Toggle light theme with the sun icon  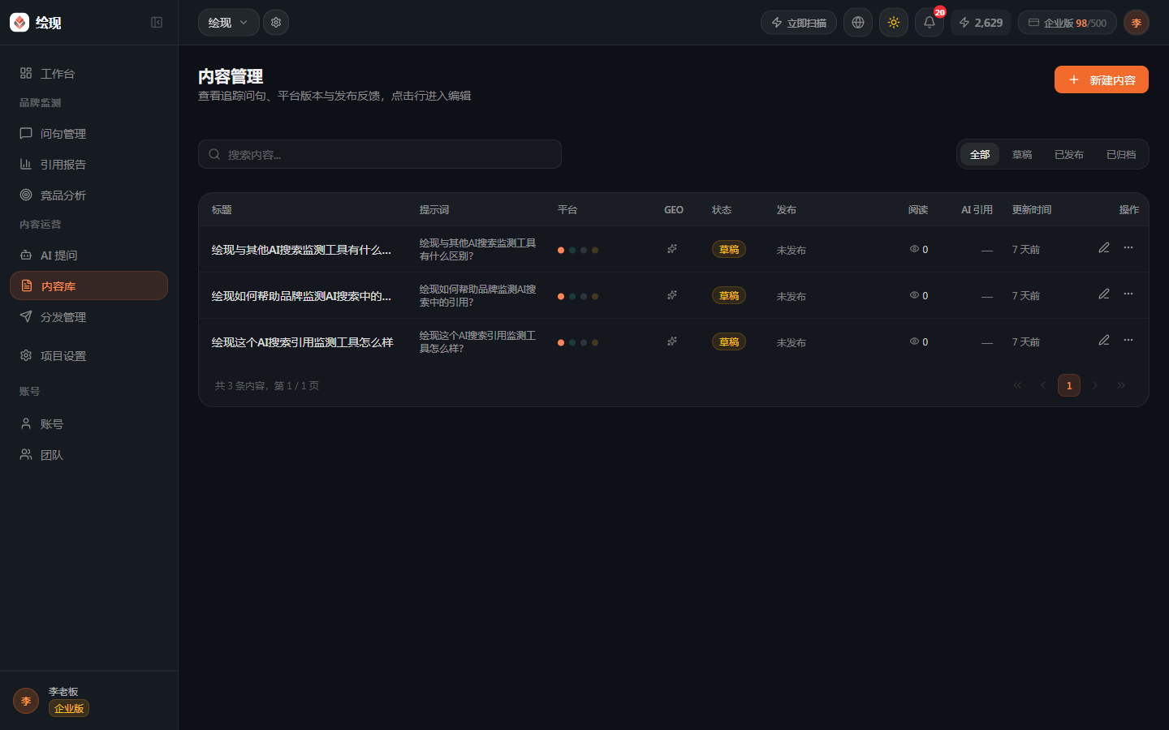894,23
